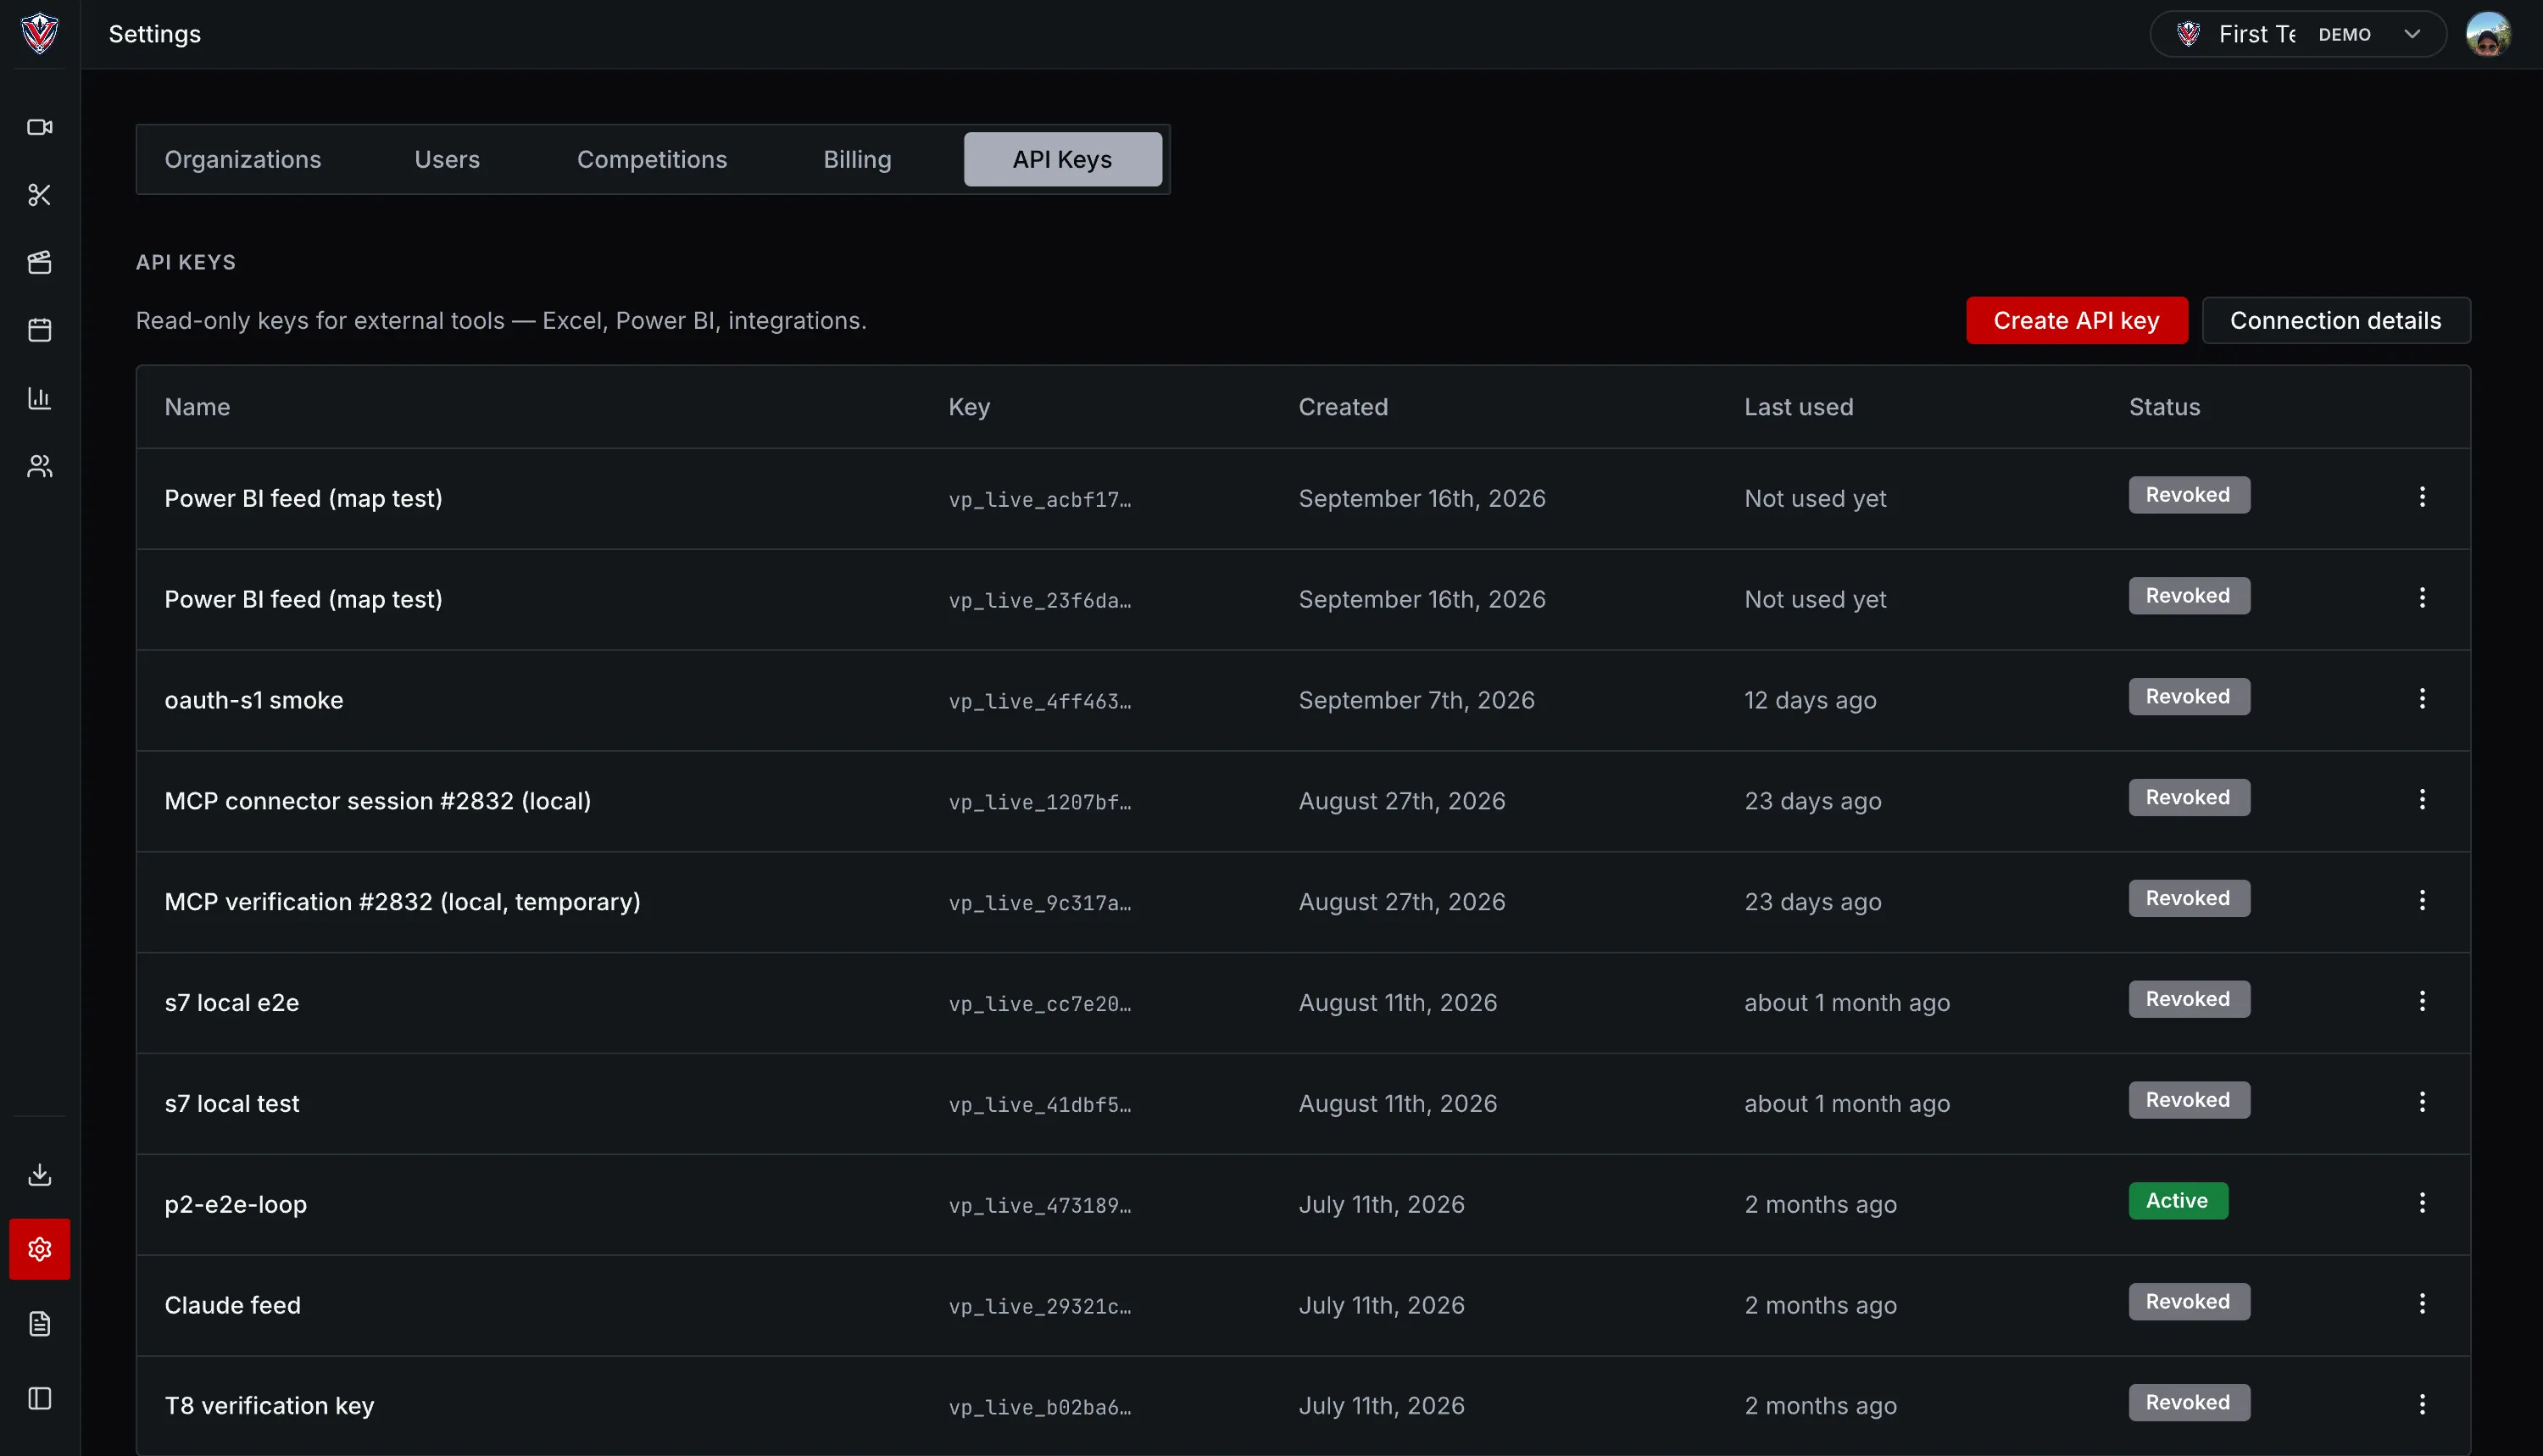Click 'September 7th, 2026' created date
This screenshot has height=1456, width=2543.
tap(1416, 700)
